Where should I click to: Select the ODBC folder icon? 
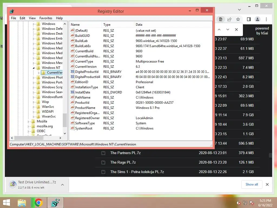(33, 131)
